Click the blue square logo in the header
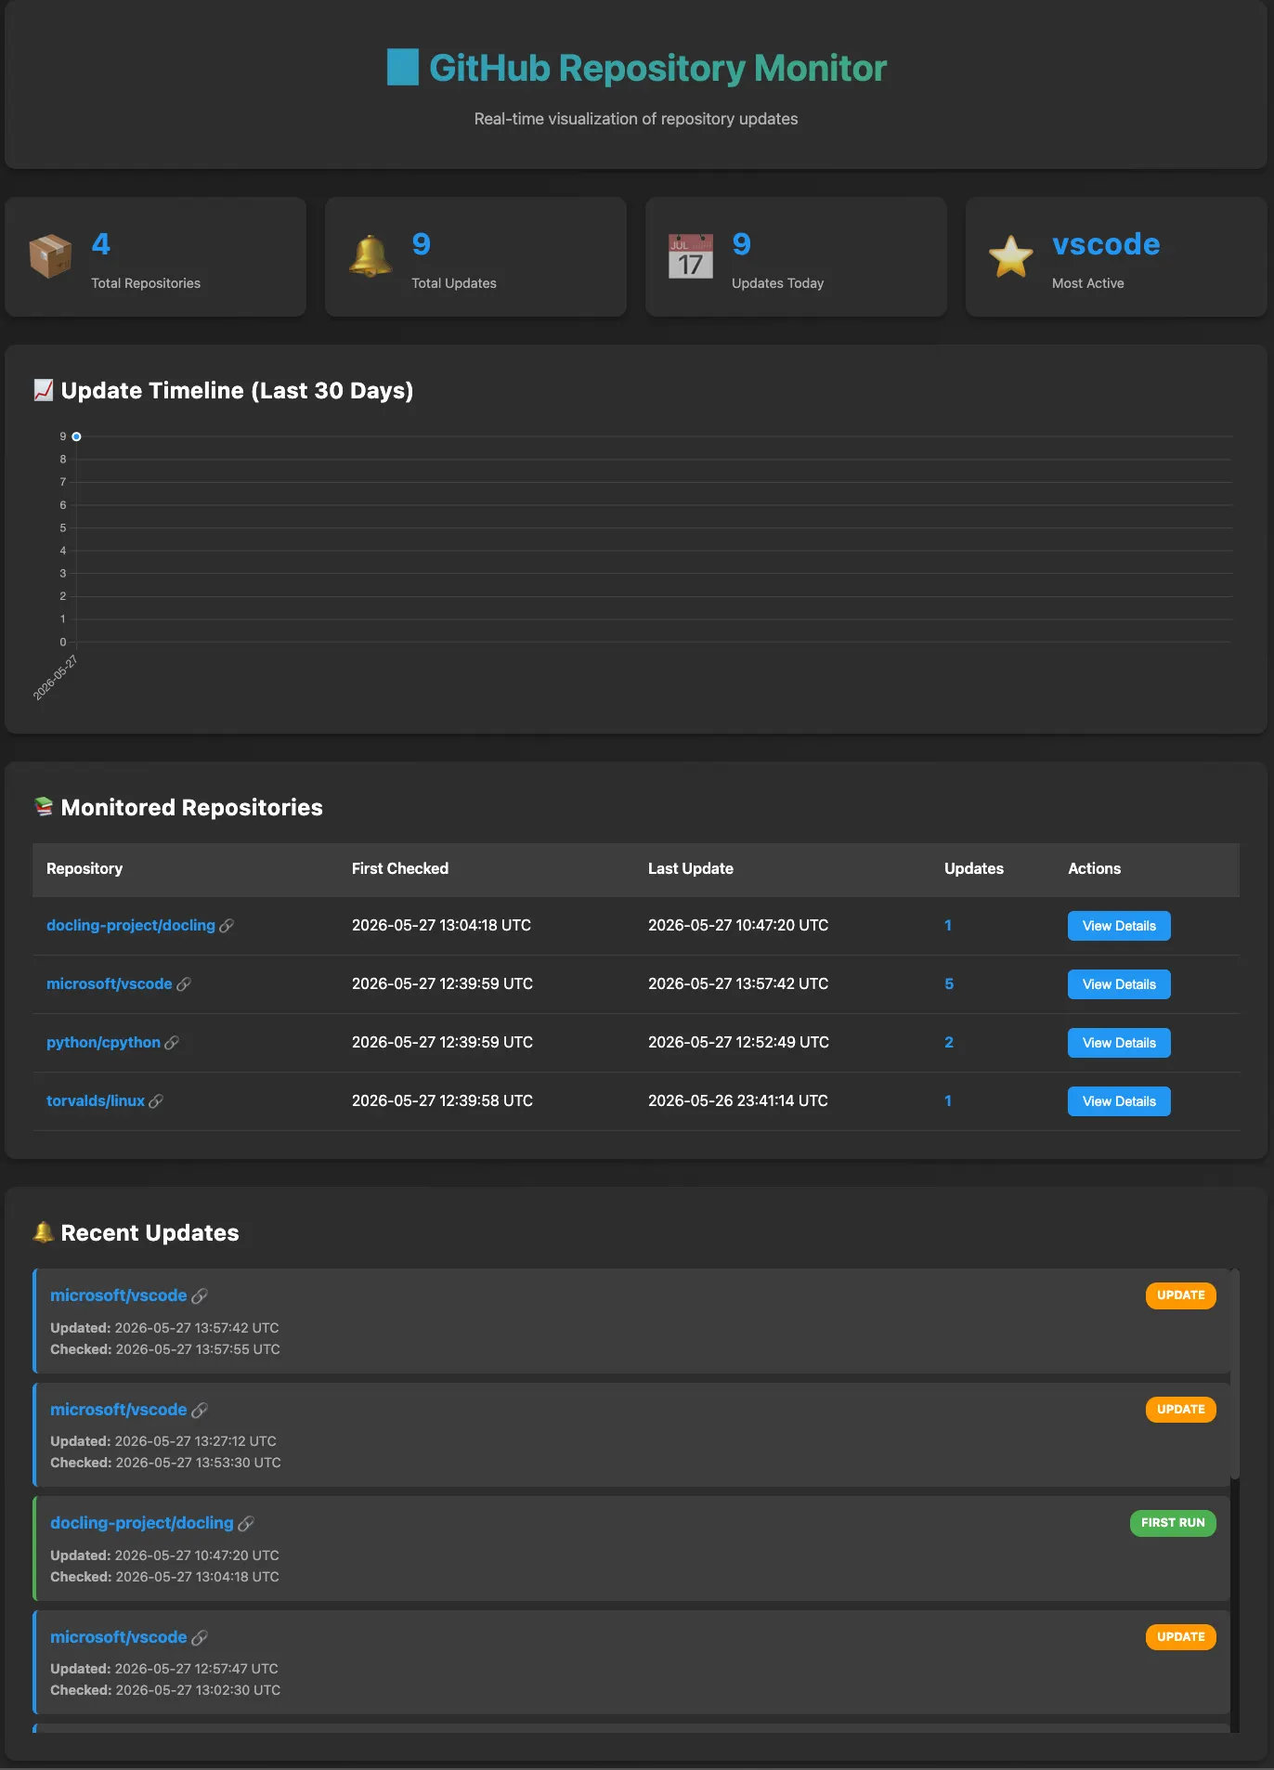Image resolution: width=1274 pixels, height=1770 pixels. pos(403,68)
